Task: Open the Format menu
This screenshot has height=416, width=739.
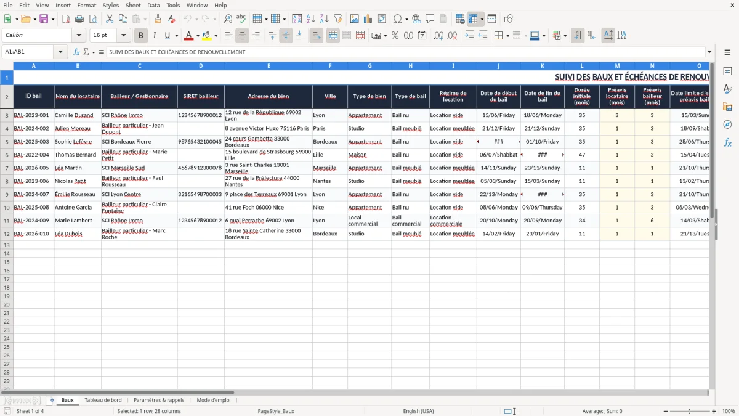Action: [86, 5]
